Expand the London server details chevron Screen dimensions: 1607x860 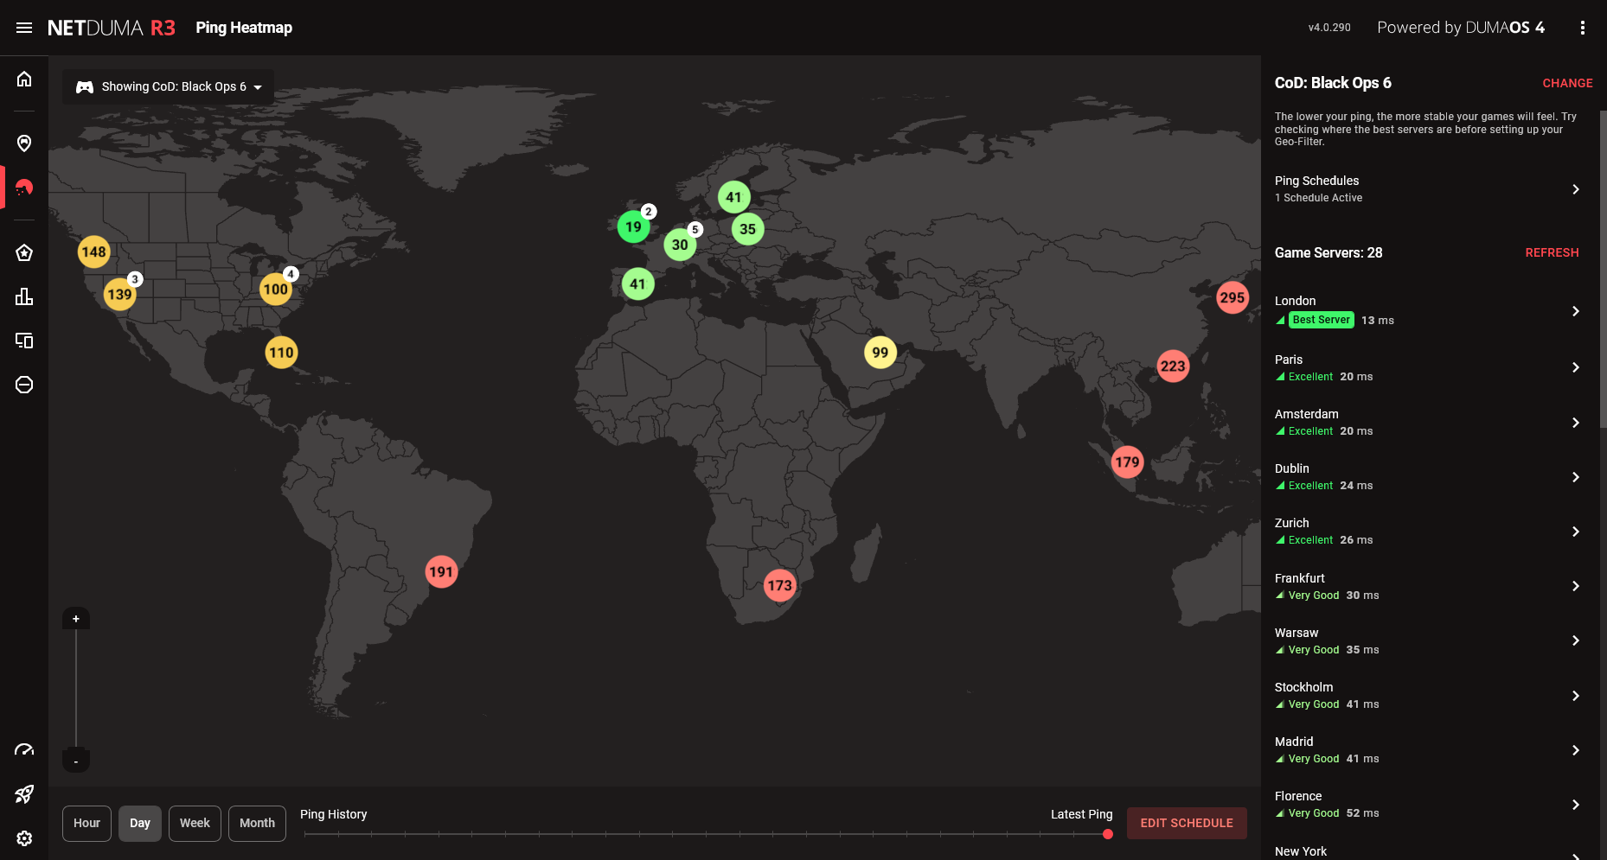pos(1576,311)
